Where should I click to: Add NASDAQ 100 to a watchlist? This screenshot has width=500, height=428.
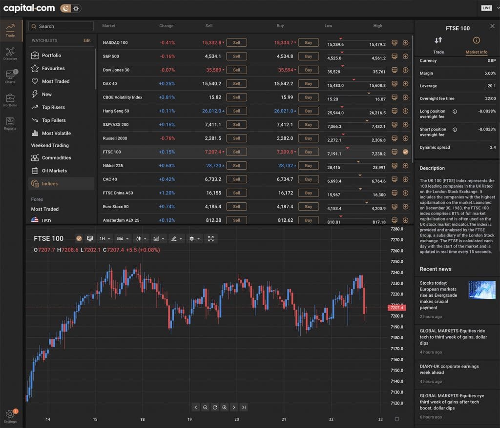(406, 43)
